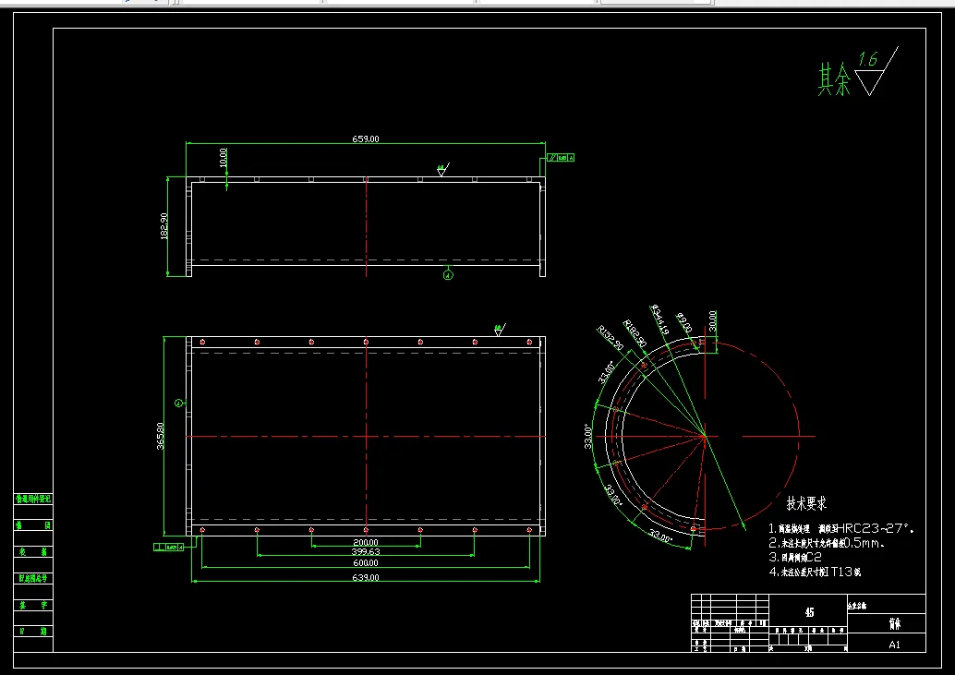Click the roughness triangle symbol beside 其余
The width and height of the screenshot is (955, 675).
point(876,72)
